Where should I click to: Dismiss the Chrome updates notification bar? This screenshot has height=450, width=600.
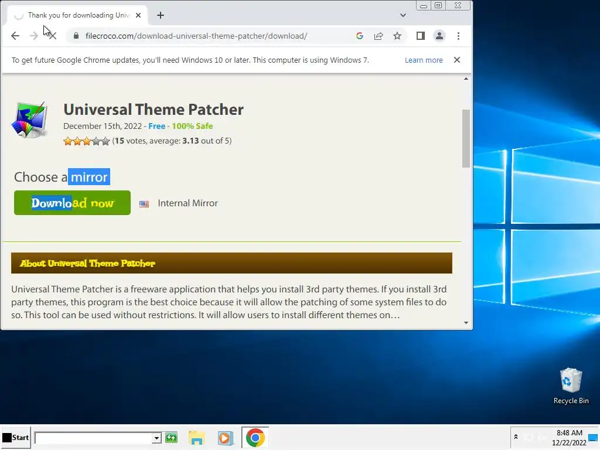click(457, 60)
